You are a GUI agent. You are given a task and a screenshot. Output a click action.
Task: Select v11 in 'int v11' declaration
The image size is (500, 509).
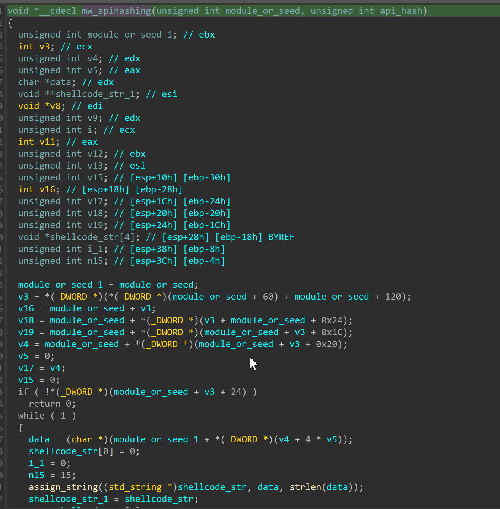[x=47, y=142]
